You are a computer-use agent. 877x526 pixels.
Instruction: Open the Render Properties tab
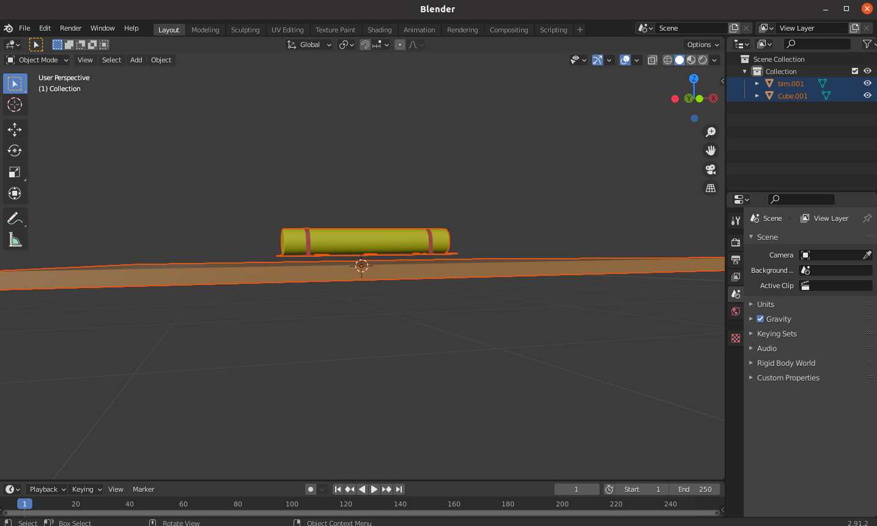coord(735,242)
